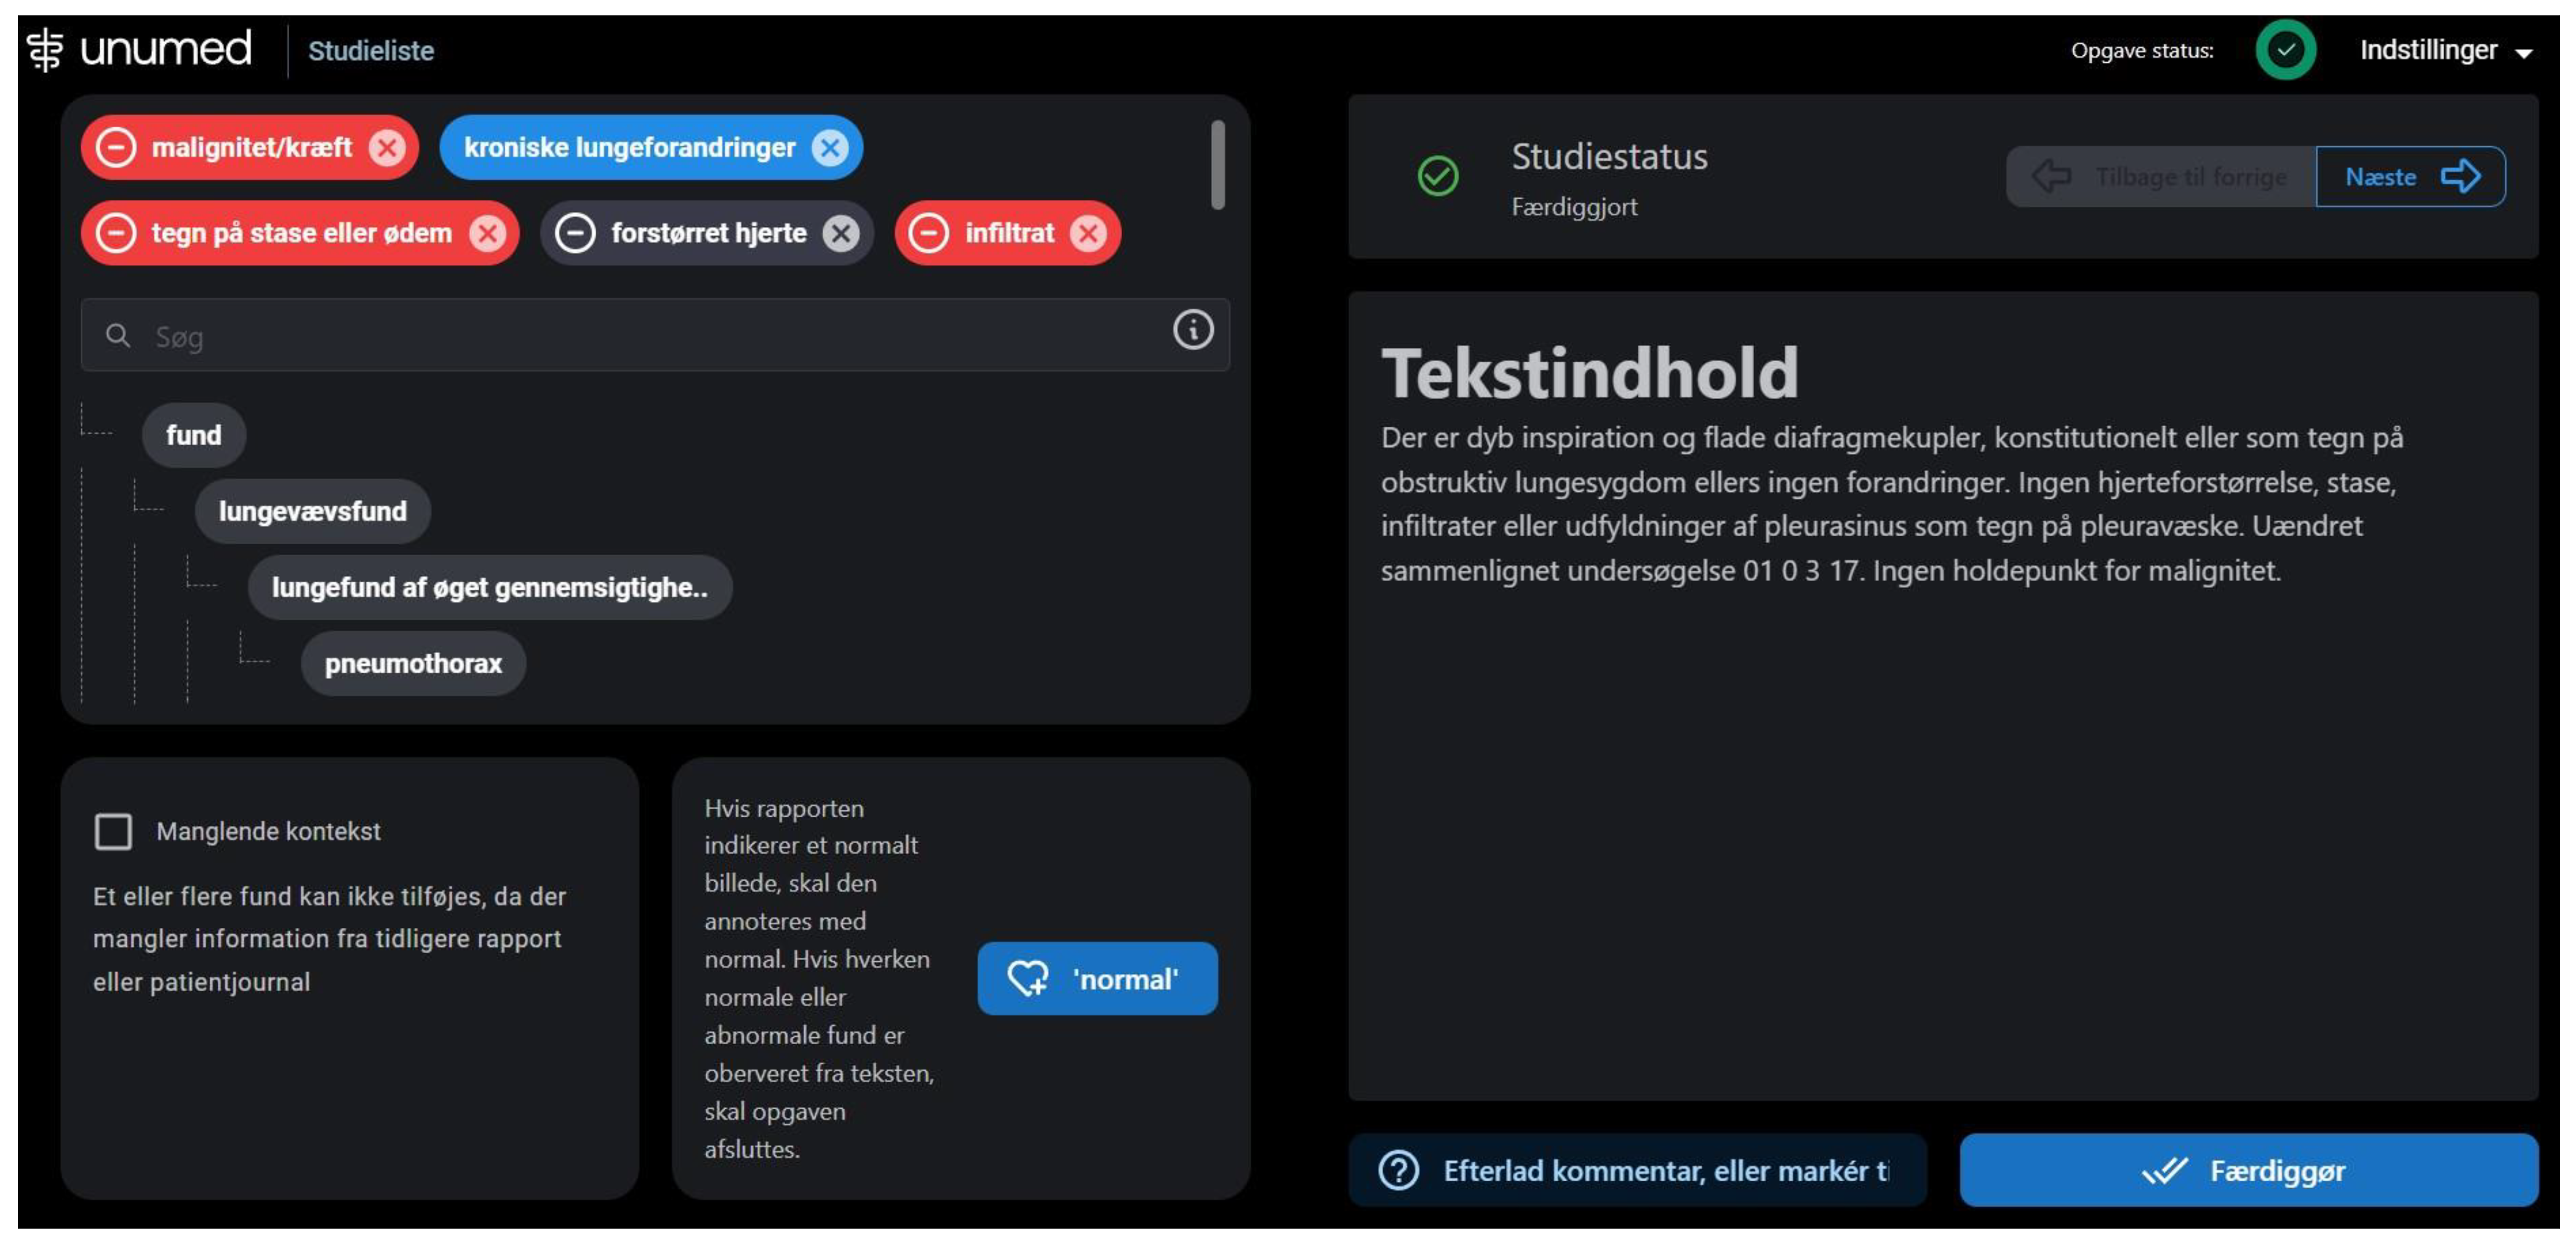Select the pneumothorax tree node

tap(413, 664)
